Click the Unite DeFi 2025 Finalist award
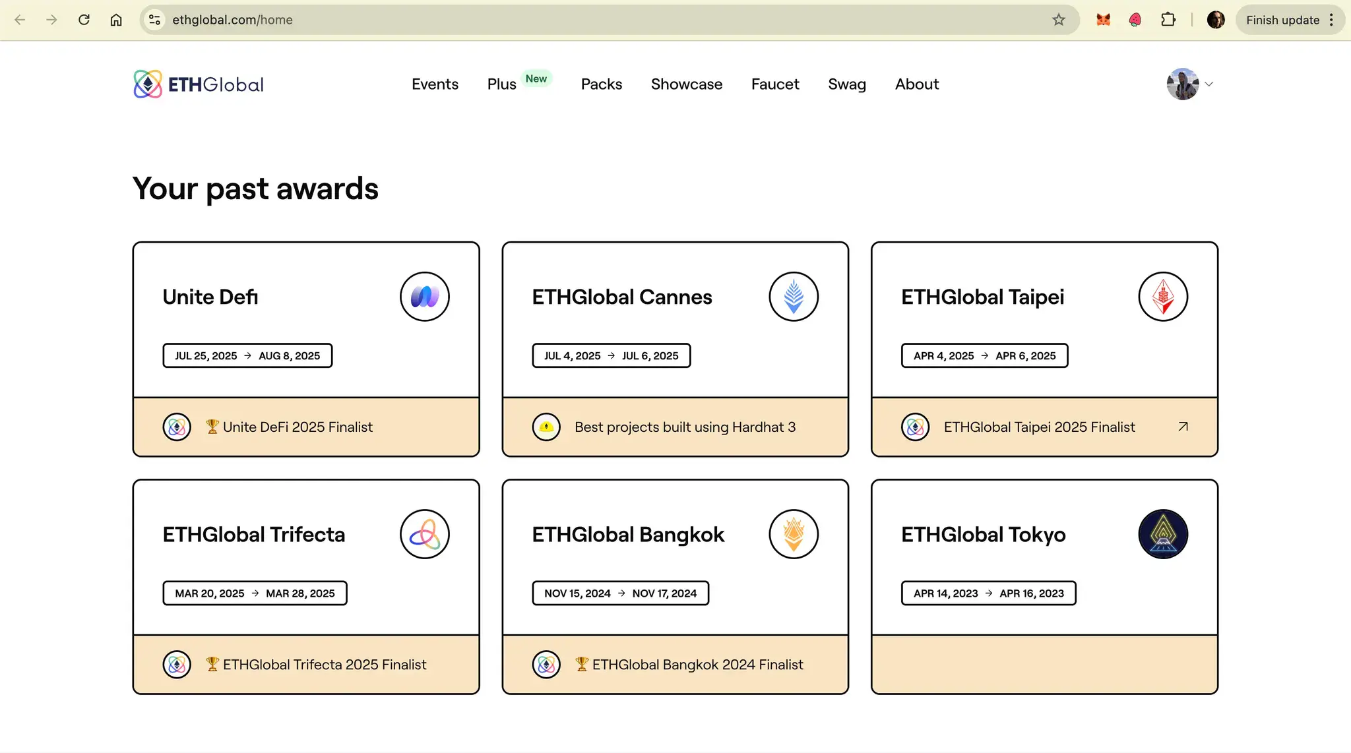1351x753 pixels. click(x=289, y=427)
